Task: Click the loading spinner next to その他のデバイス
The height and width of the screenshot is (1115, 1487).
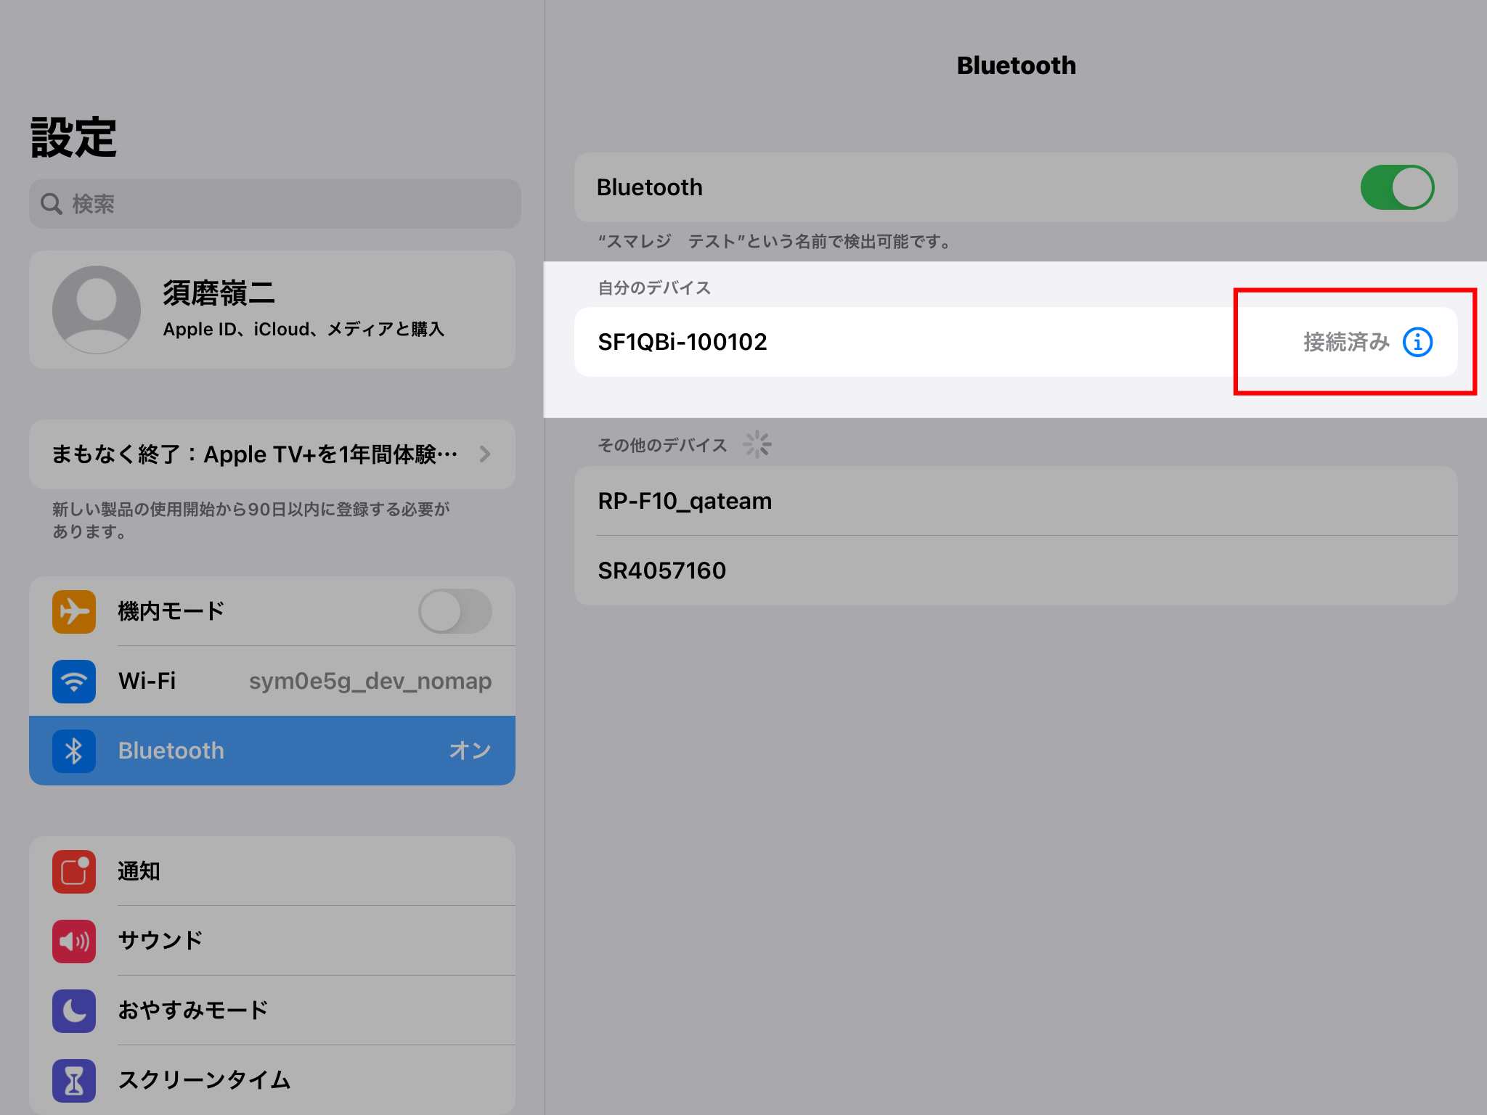Action: [758, 444]
